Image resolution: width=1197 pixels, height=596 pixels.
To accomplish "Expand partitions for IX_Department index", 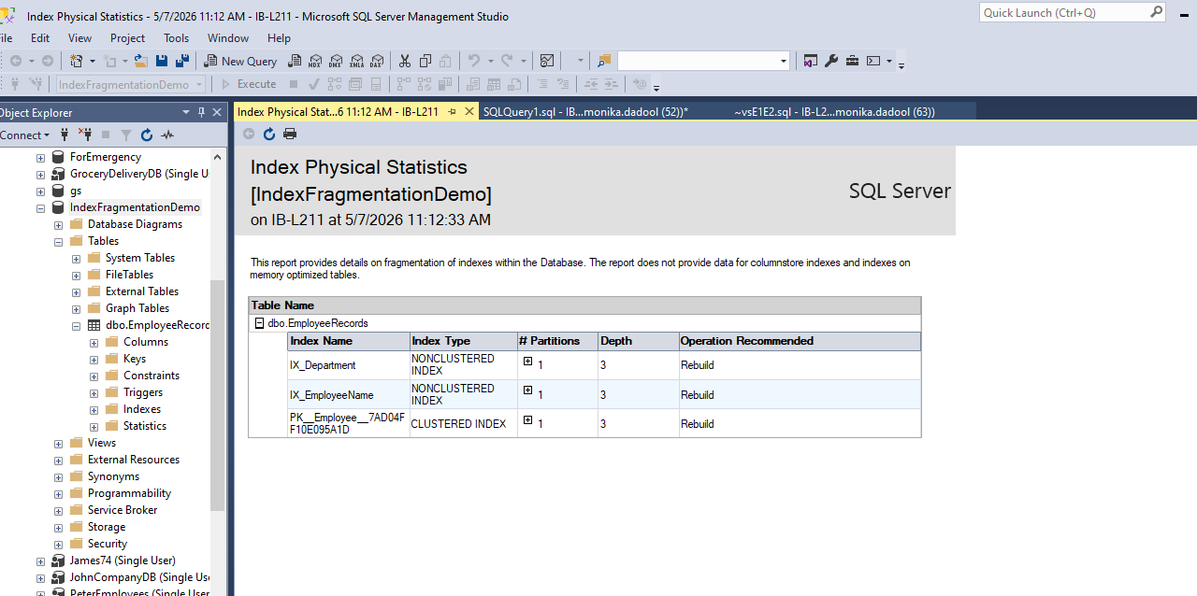I will [x=527, y=362].
